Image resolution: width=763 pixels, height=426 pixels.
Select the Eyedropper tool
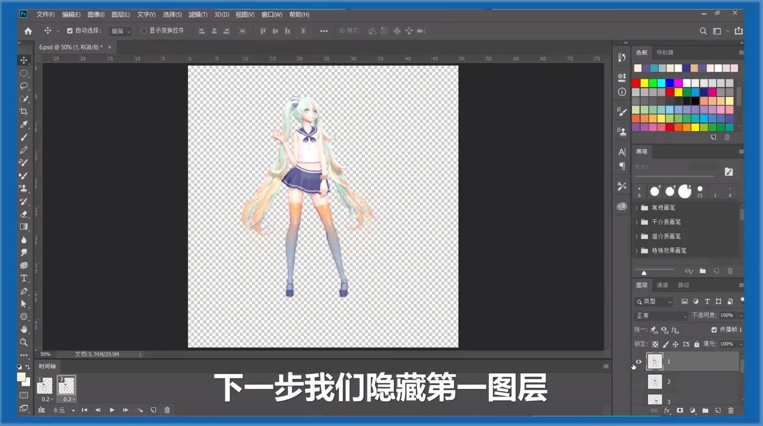[x=24, y=124]
